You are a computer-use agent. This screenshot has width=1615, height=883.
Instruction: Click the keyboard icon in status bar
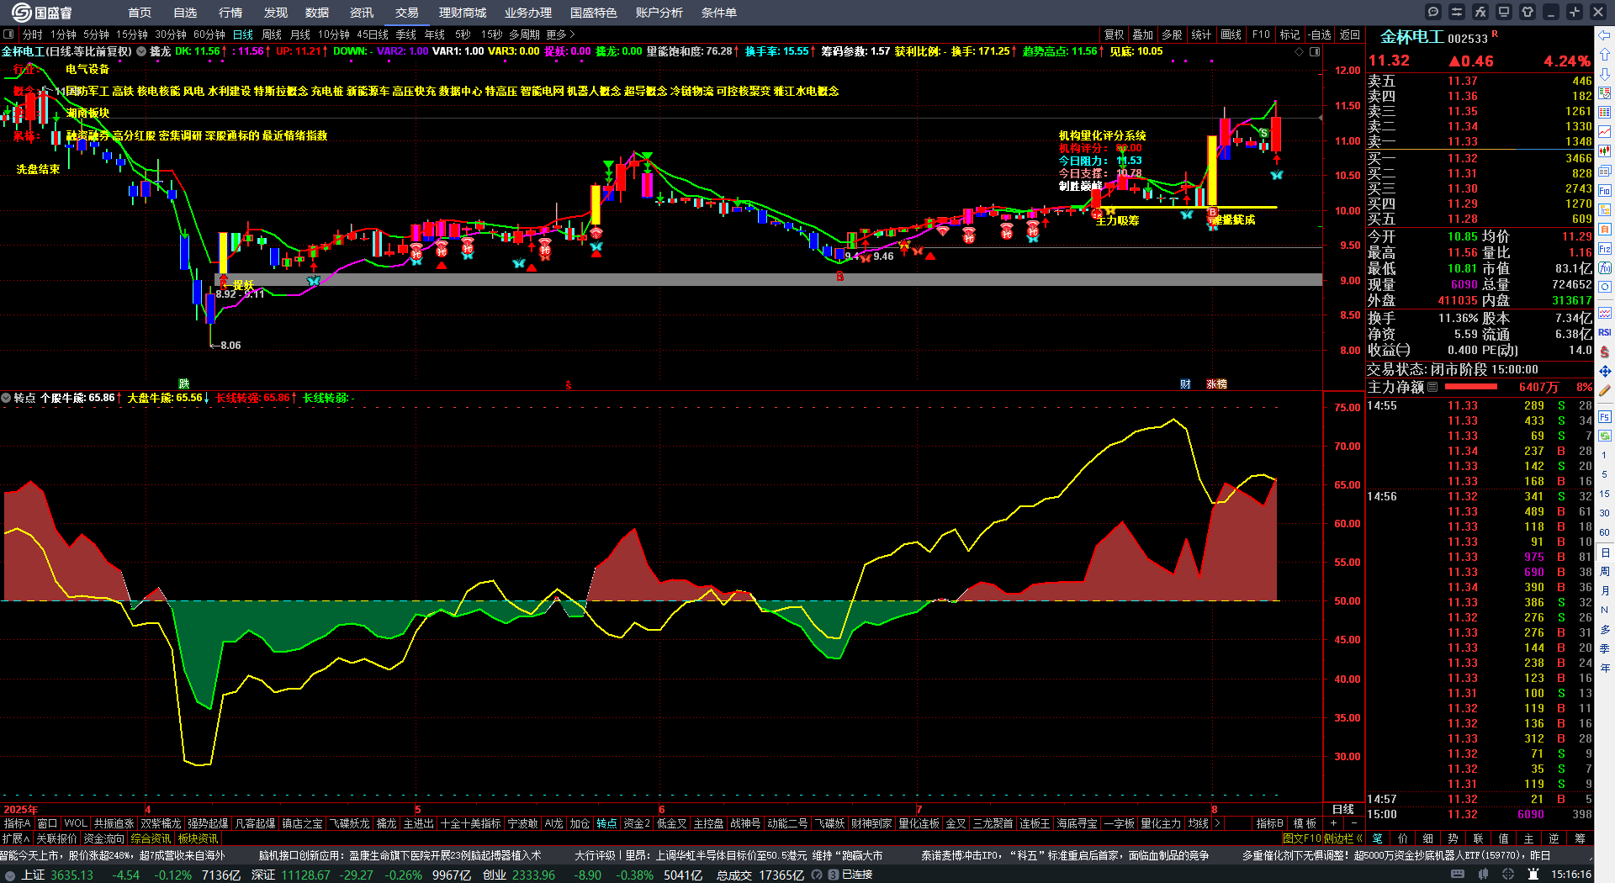coord(1458,875)
